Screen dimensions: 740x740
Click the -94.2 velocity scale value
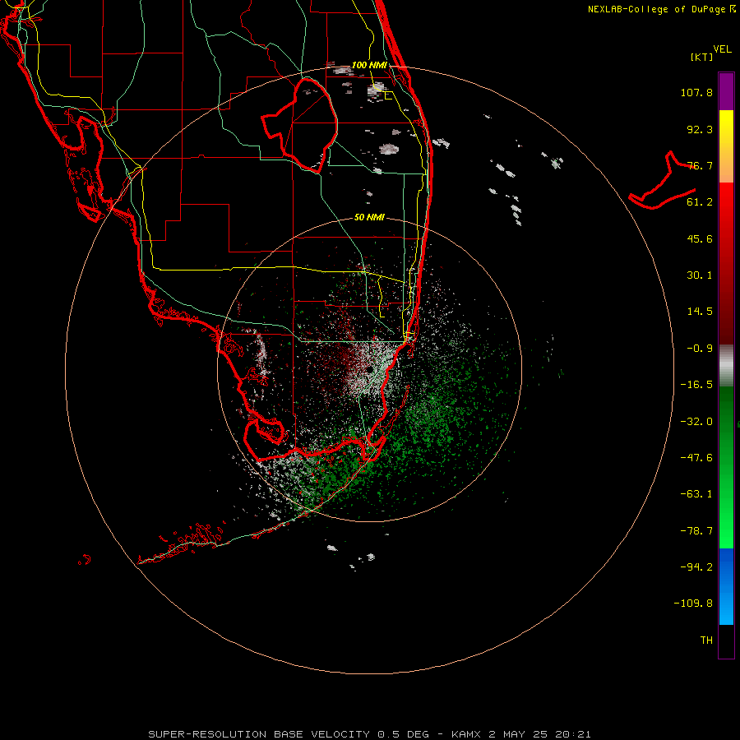coord(696,567)
